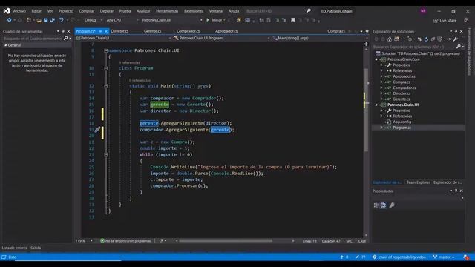Click the Navigate Backward circle arrow

[10, 20]
